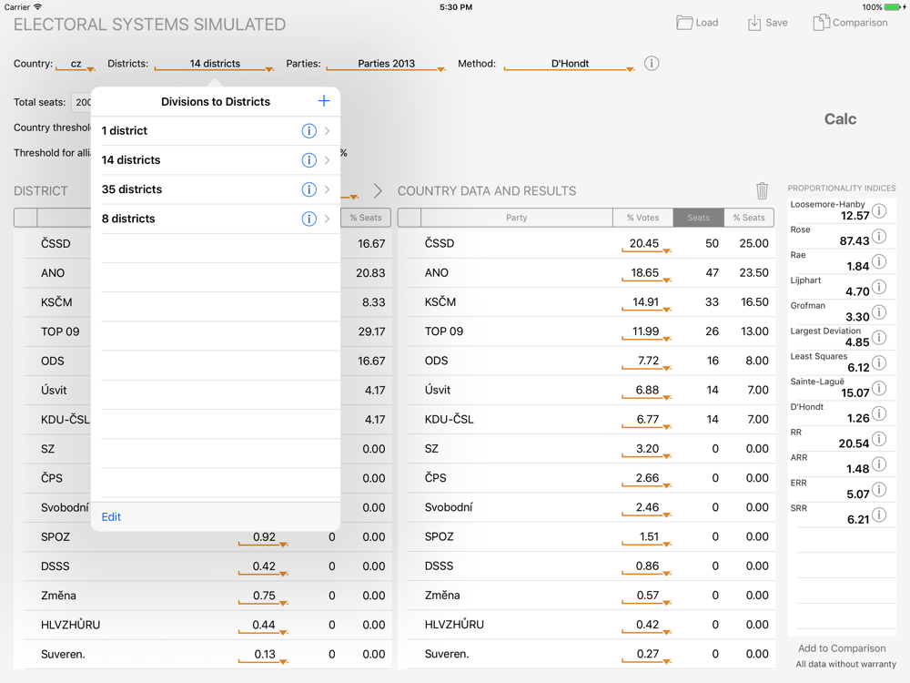Edit the Total seats input field
Viewport: 910px width, 683px height.
point(81,102)
